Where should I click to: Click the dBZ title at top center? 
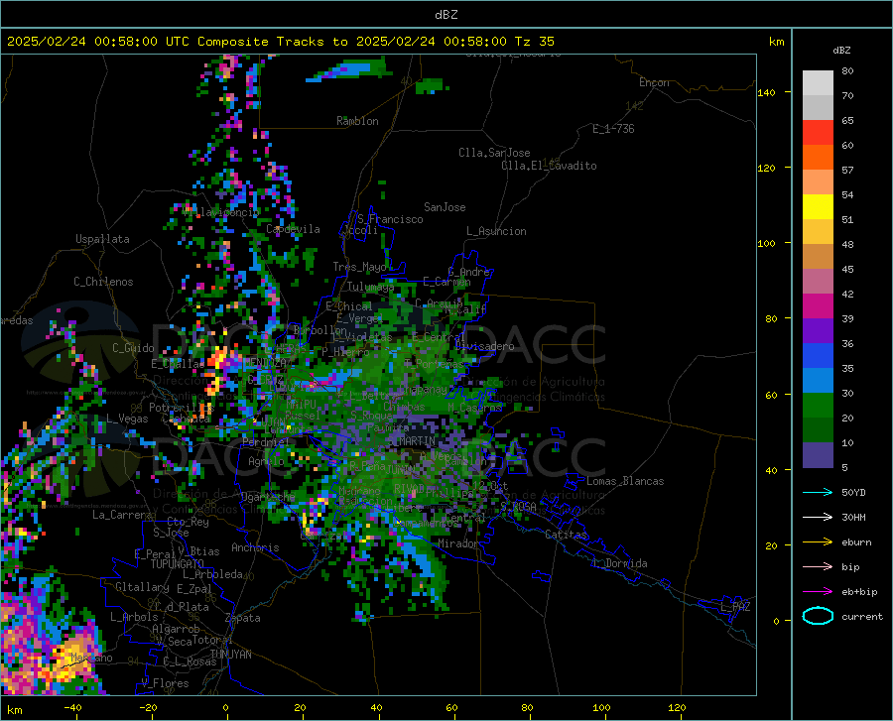pos(446,15)
